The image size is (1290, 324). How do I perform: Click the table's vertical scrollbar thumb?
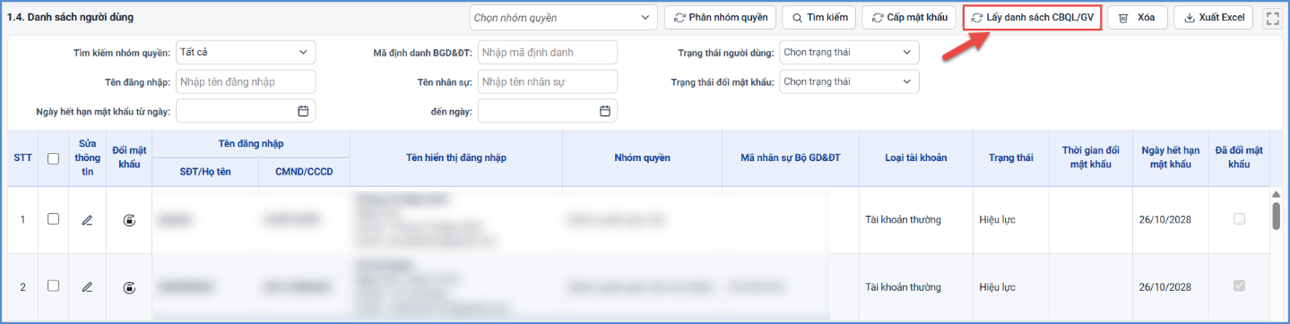1276,216
